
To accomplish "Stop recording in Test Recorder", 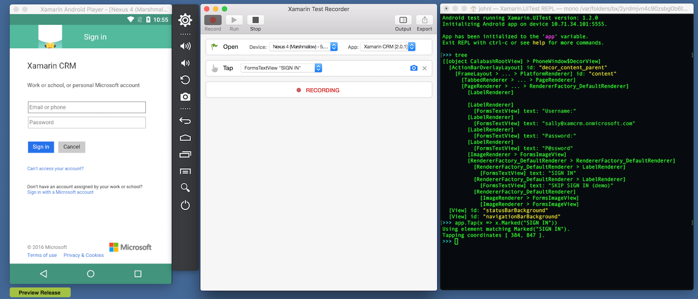I will (x=255, y=20).
